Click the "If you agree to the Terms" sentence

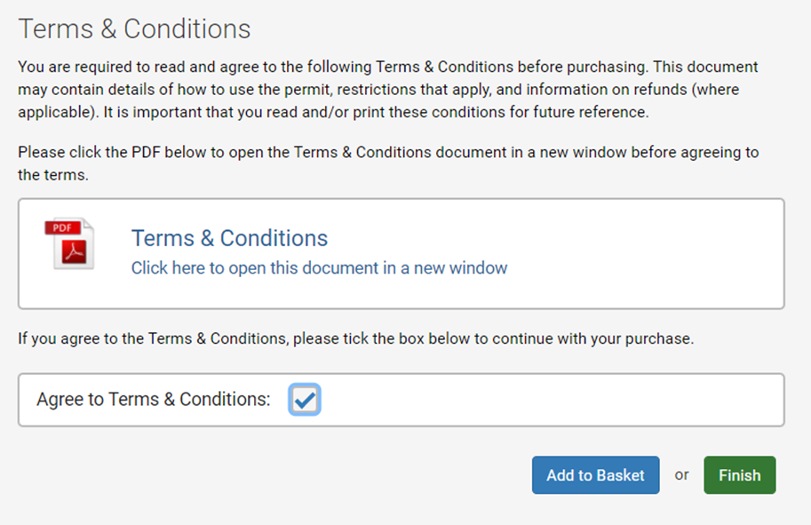tap(356, 338)
